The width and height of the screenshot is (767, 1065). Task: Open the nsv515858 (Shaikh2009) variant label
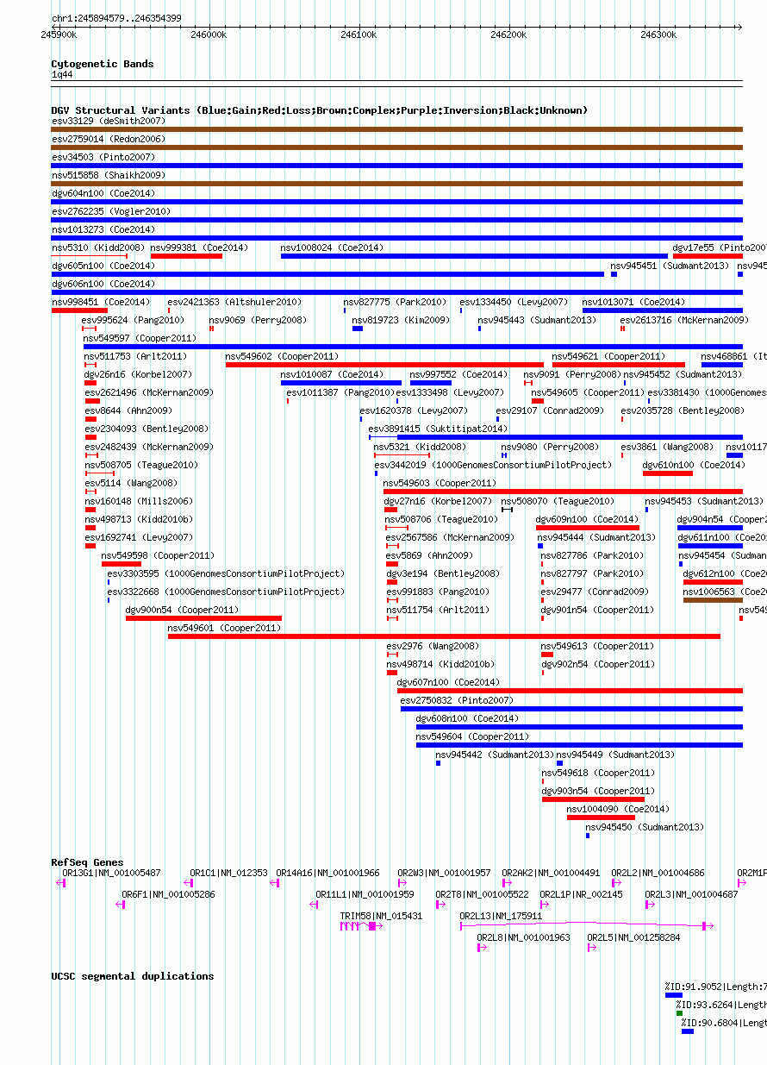point(108,175)
